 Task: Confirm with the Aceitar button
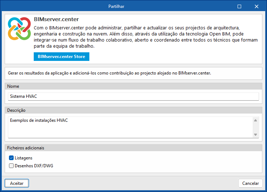17,183
